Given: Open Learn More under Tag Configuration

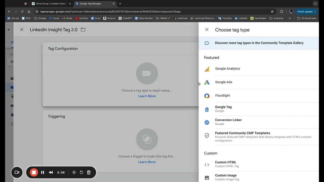Looking at the screenshot, I should (147, 96).
